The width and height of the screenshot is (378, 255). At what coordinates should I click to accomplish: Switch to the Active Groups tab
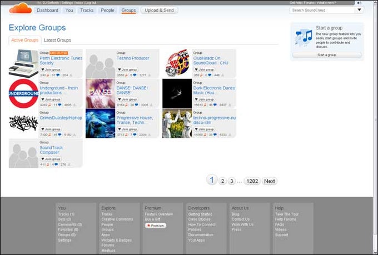point(25,40)
